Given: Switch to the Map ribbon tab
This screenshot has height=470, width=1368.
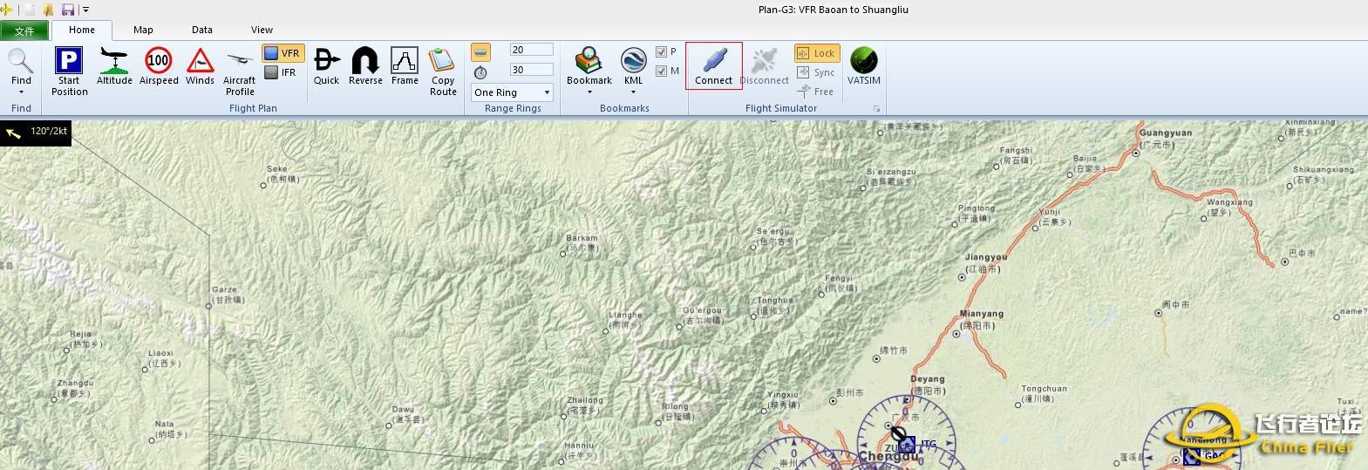Looking at the screenshot, I should [143, 30].
